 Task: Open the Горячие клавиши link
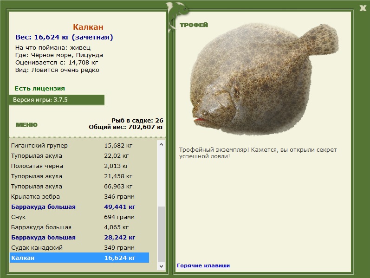point(203,265)
